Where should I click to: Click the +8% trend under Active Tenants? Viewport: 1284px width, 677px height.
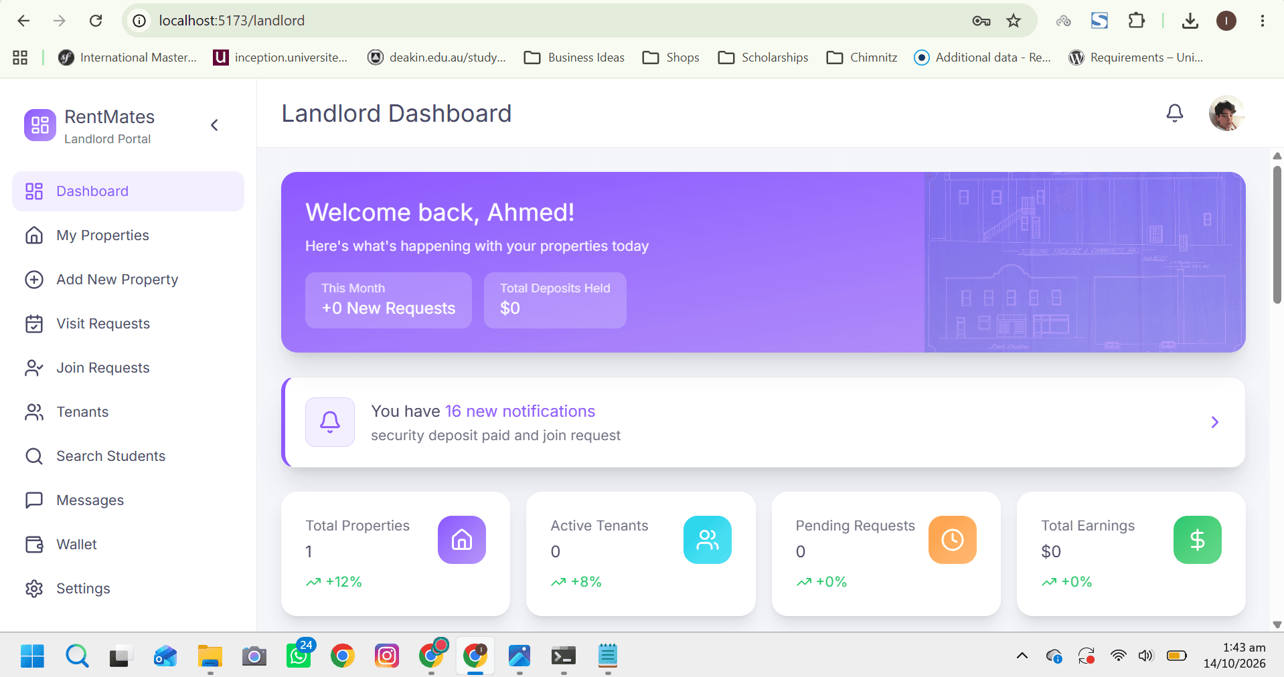tap(576, 582)
